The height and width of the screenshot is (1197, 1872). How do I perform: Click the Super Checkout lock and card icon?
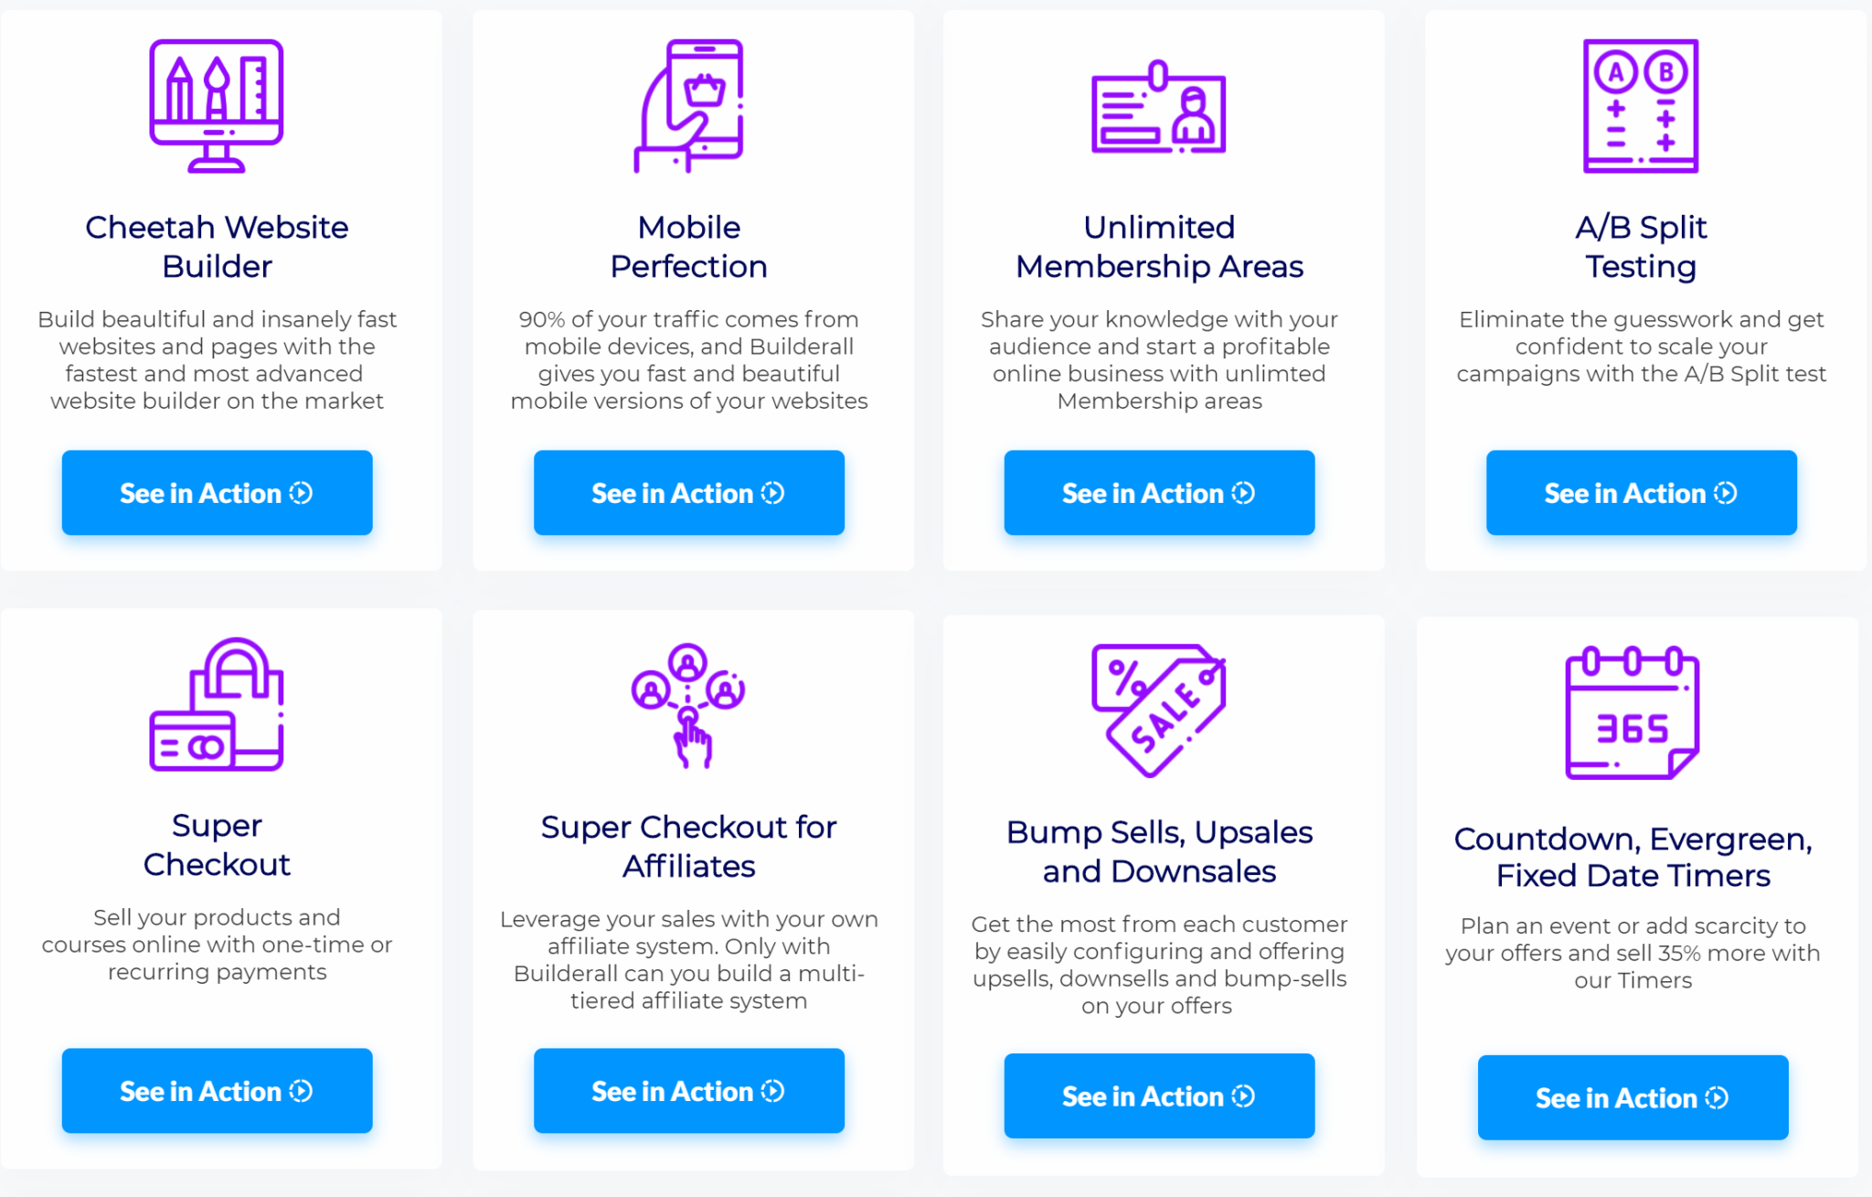tap(217, 704)
